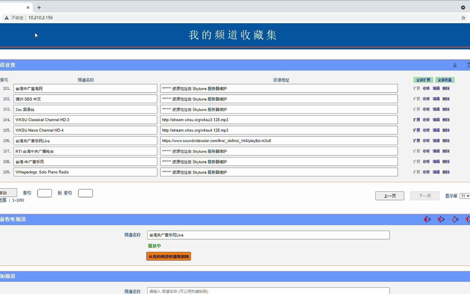Click 删除 for WKSU News Channel HD-4

pyautogui.click(x=446, y=130)
